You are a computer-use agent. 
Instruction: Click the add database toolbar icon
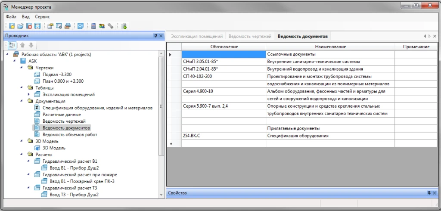point(124,26)
